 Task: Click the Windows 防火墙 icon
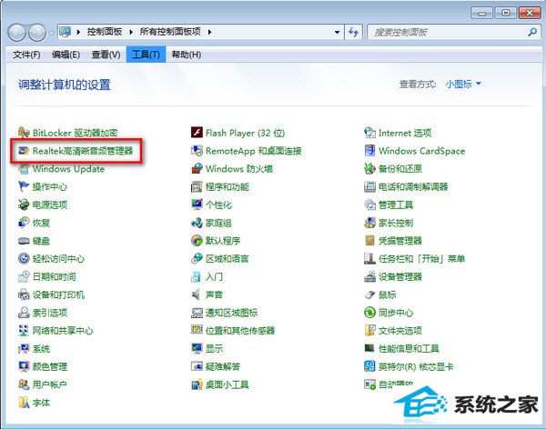[x=197, y=169]
